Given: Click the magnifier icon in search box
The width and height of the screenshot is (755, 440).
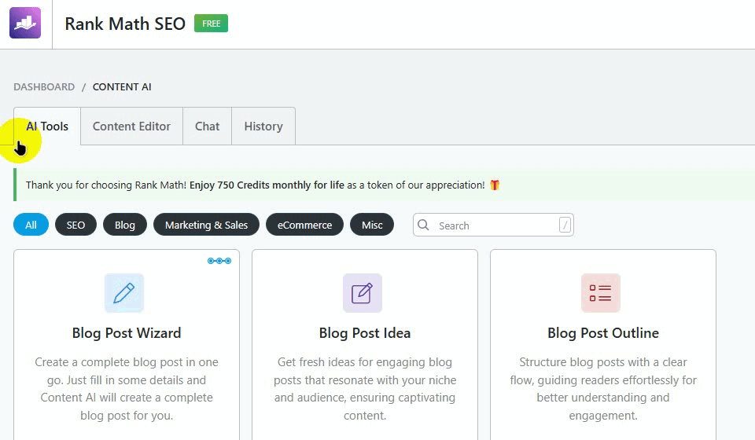Looking at the screenshot, I should (x=424, y=225).
